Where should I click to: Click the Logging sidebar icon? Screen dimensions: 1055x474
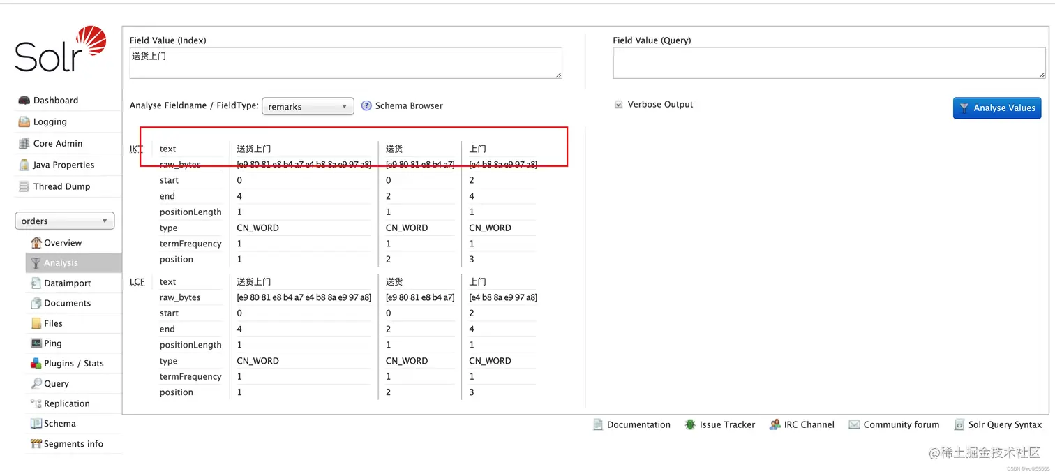[x=24, y=122]
